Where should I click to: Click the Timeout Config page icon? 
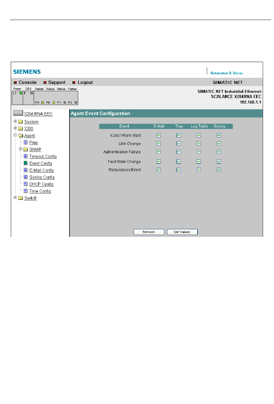pyautogui.click(x=26, y=156)
